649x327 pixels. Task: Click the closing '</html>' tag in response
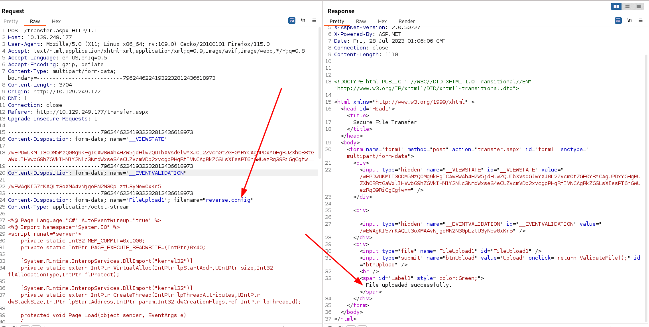pos(345,319)
